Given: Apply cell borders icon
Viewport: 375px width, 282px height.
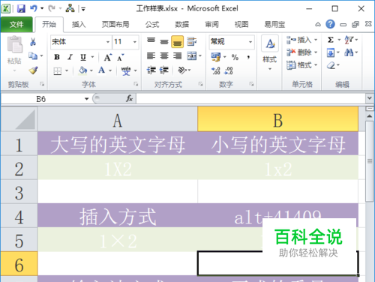Looking at the screenshot, I should tap(57, 71).
